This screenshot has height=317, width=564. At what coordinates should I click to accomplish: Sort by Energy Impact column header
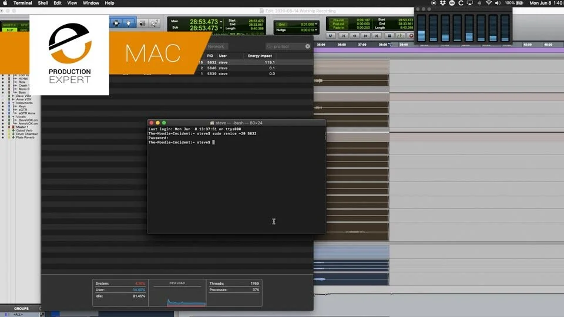pos(260,56)
